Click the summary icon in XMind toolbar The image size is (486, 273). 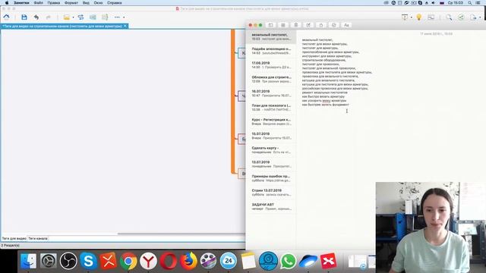click(x=105, y=17)
